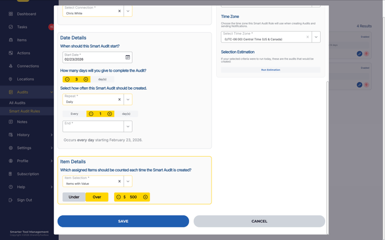This screenshot has width=385, height=240.
Task: Increase days to complete the Audit
Action: pyautogui.click(x=86, y=79)
